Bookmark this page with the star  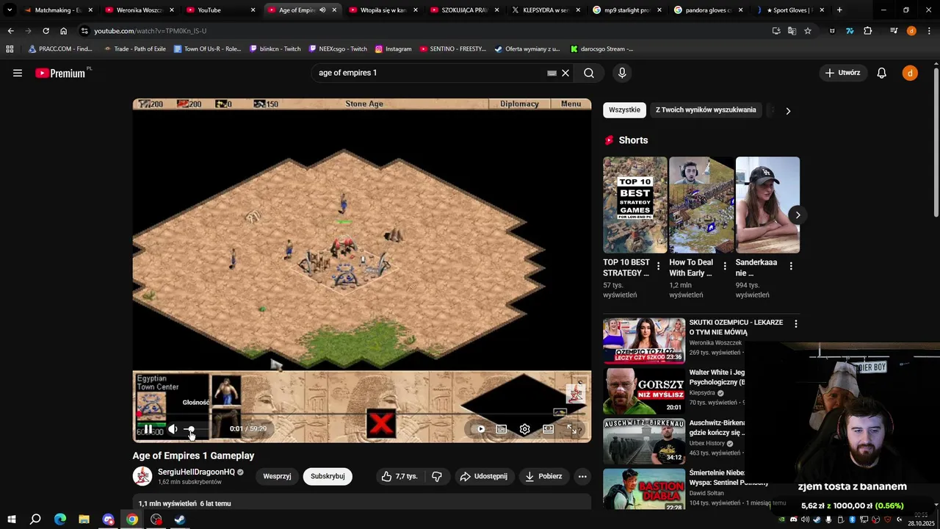pyautogui.click(x=808, y=31)
